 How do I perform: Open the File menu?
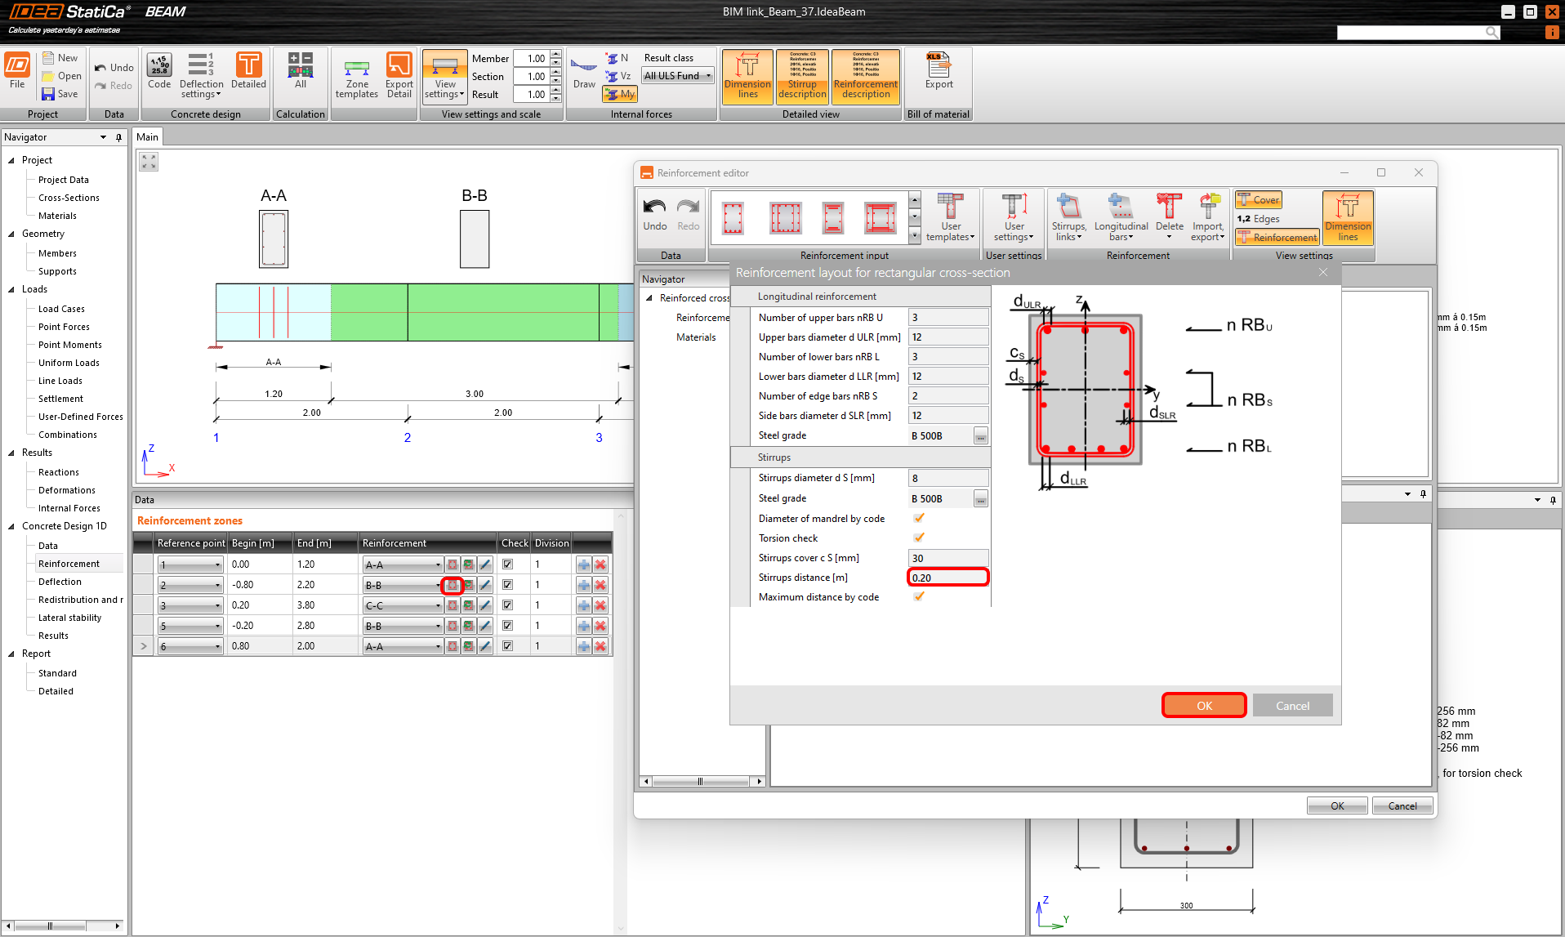17,70
